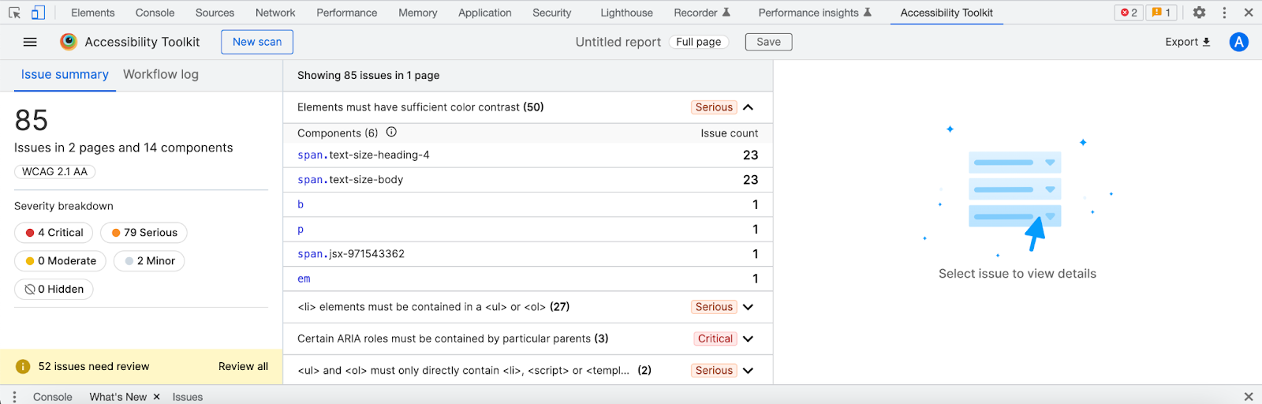The width and height of the screenshot is (1262, 404).
Task: Expand the <li> elements issue group
Action: [x=748, y=307]
